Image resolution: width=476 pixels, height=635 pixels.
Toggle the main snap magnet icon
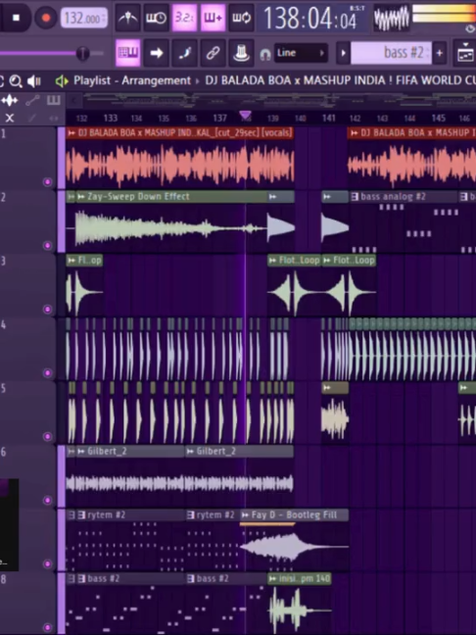point(265,54)
